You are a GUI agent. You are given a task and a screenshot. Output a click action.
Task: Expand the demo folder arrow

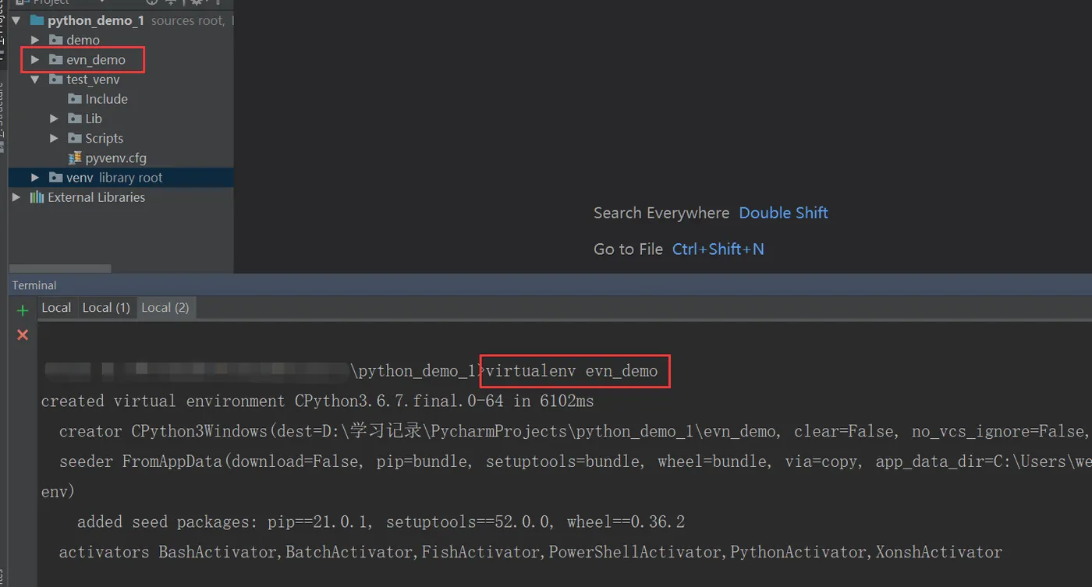tap(35, 40)
